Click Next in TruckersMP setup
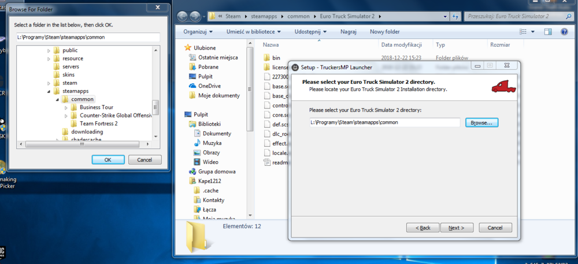Screen dimensions: 578x264 [457, 228]
